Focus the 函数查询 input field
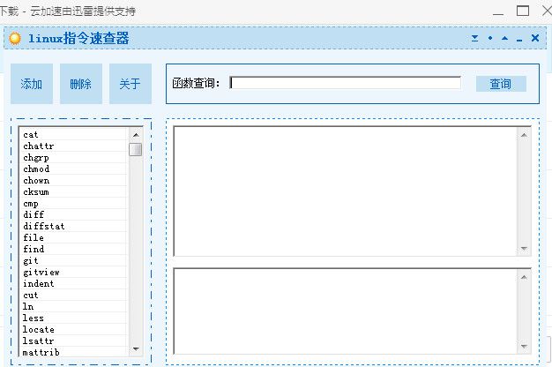This screenshot has height=367, width=552. (345, 83)
